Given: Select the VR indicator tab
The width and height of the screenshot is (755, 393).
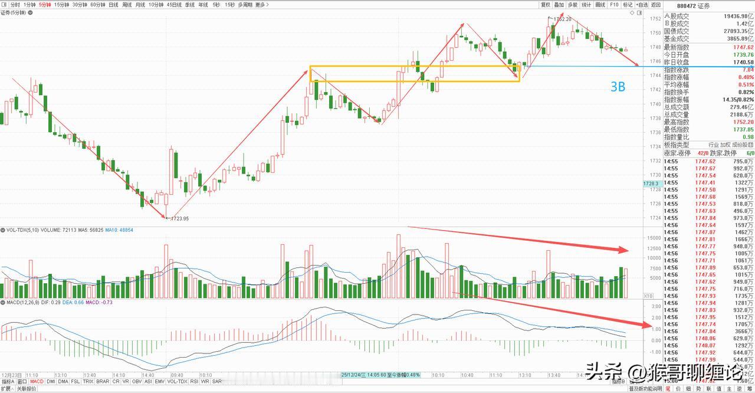Looking at the screenshot, I should point(126,381).
